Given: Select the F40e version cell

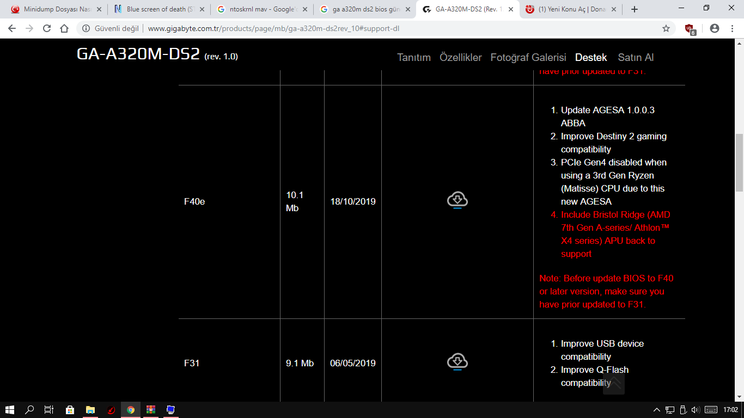Looking at the screenshot, I should click(x=194, y=201).
